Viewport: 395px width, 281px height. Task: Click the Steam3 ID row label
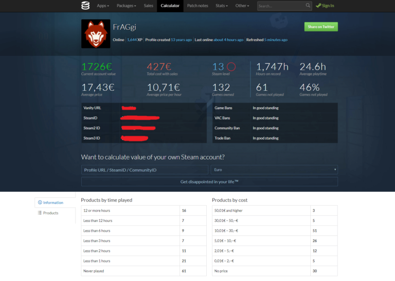pos(92,138)
